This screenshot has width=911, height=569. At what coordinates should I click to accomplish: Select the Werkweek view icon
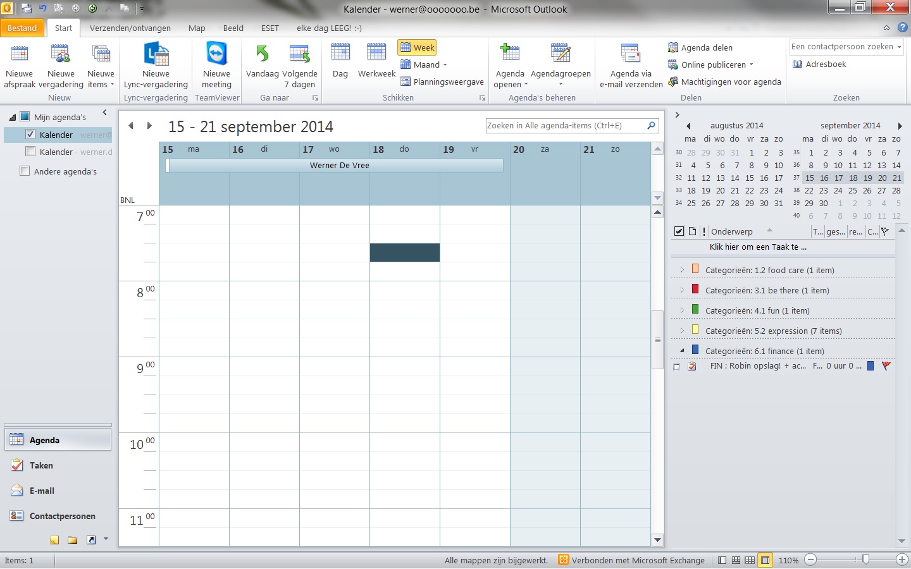[376, 55]
